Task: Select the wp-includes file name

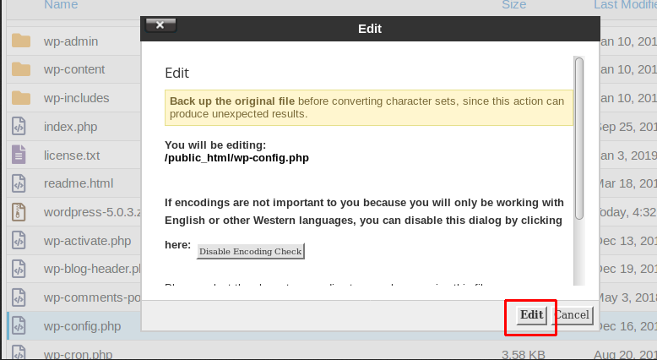Action: click(76, 98)
